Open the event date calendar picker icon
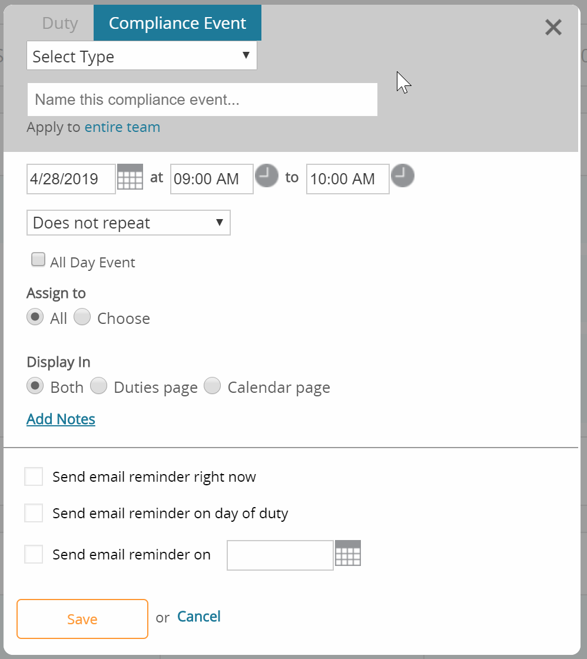The width and height of the screenshot is (587, 659). point(130,177)
